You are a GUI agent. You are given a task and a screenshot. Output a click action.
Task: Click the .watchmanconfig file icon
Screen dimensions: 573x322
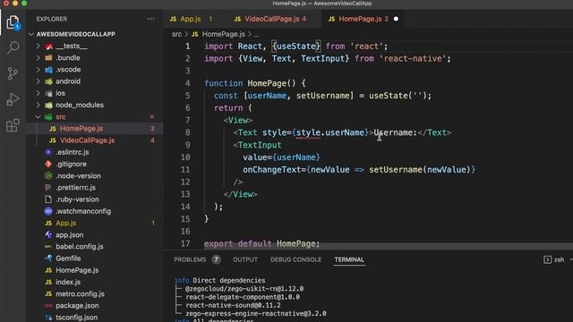48,211
